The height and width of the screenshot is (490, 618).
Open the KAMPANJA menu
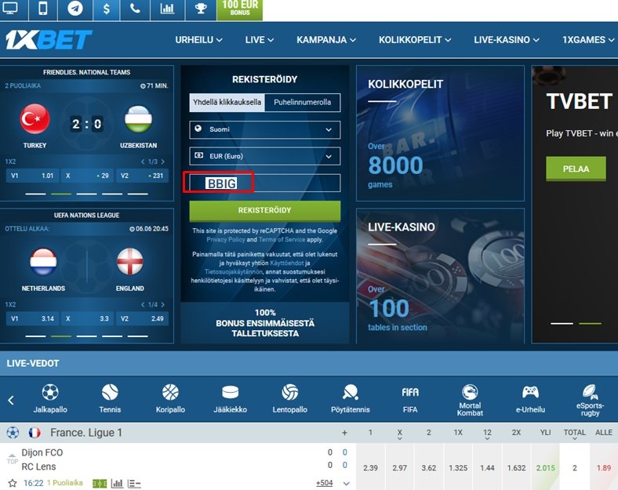[x=326, y=40]
